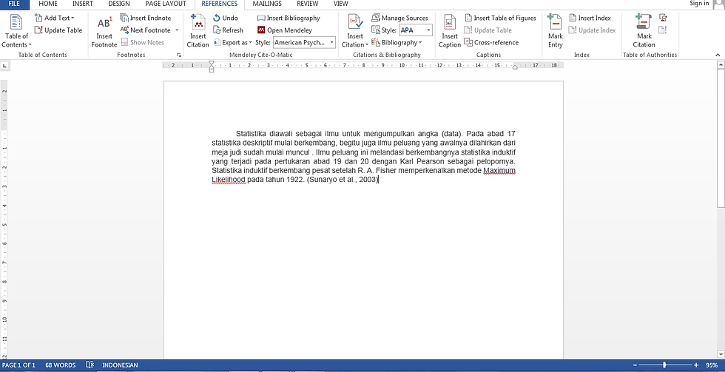This screenshot has height=372, width=725.
Task: Click Update Table in Captions group
Action: point(488,30)
